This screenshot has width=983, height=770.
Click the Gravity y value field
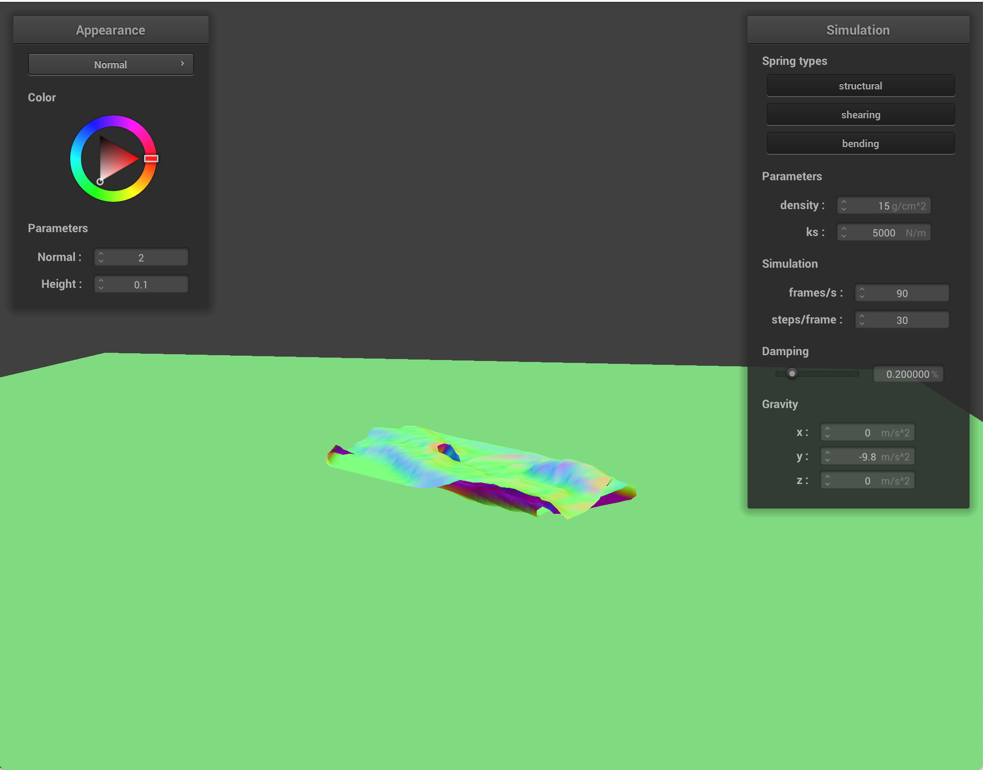[867, 457]
